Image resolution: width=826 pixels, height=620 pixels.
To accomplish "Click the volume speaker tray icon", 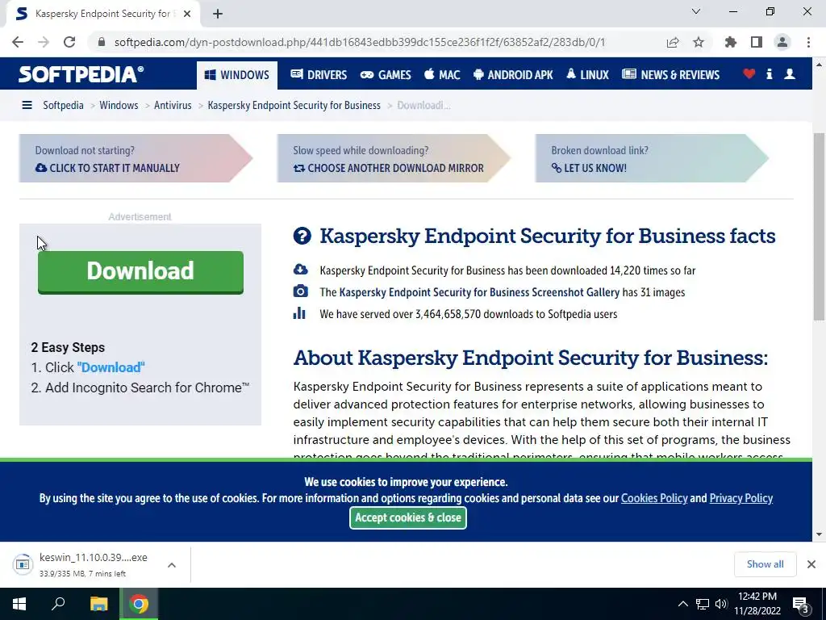I will coord(720,604).
